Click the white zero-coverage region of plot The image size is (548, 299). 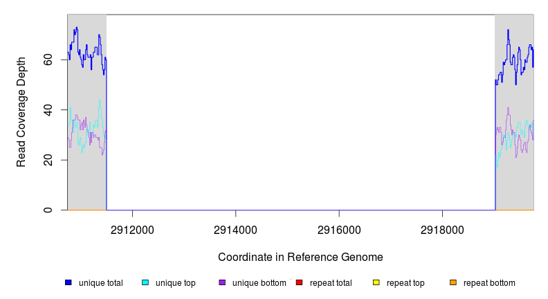coord(300,111)
